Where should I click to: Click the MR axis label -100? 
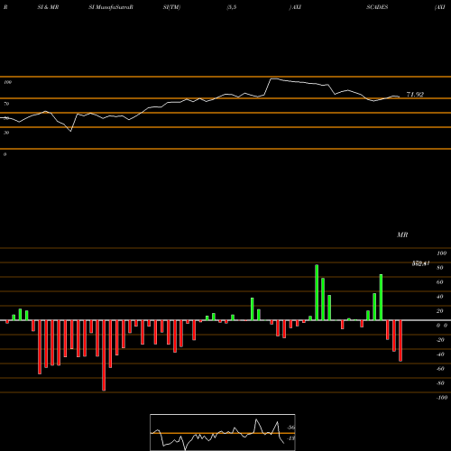pyautogui.click(x=442, y=398)
